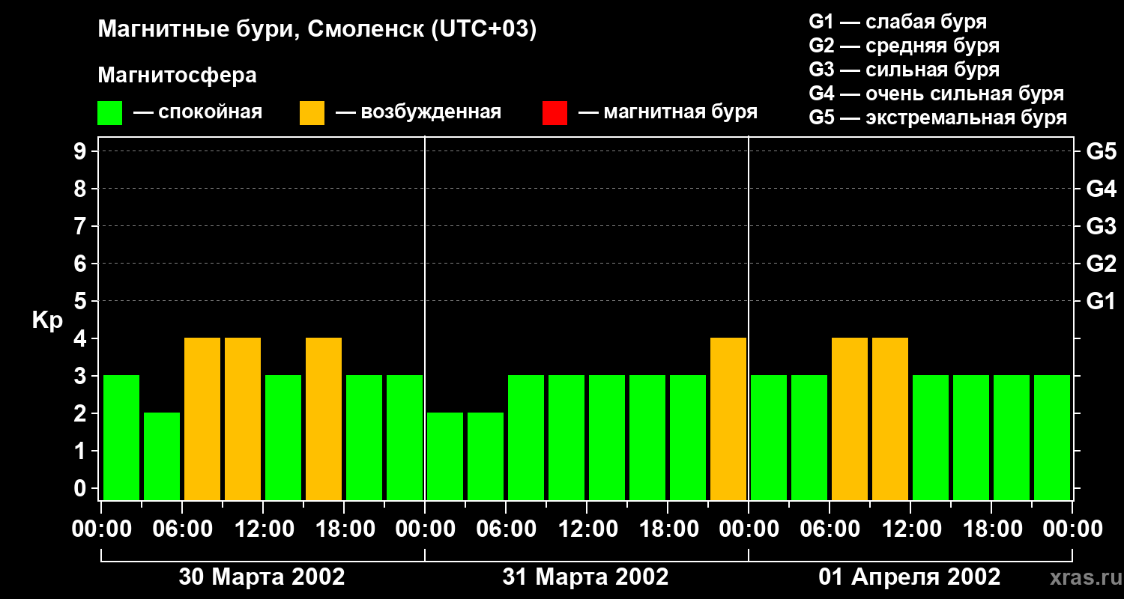Click the 12:00 time label under 31 March
The image size is (1124, 599).
(x=585, y=529)
